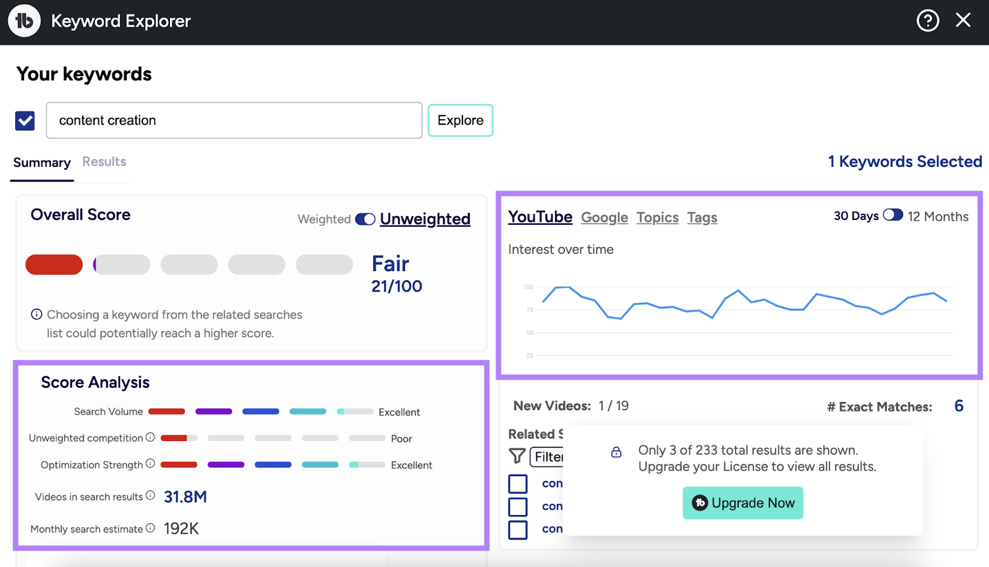989x567 pixels.
Task: Open the help question mark icon
Action: 928,20
